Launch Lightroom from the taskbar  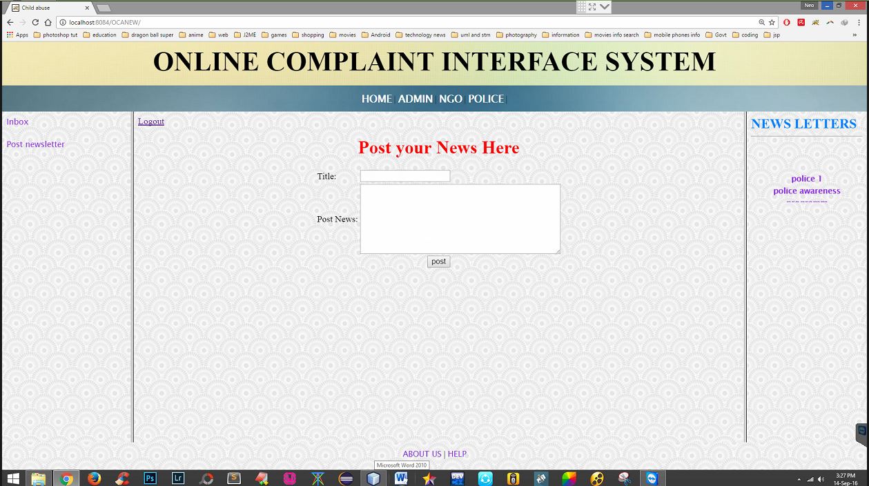(x=178, y=478)
